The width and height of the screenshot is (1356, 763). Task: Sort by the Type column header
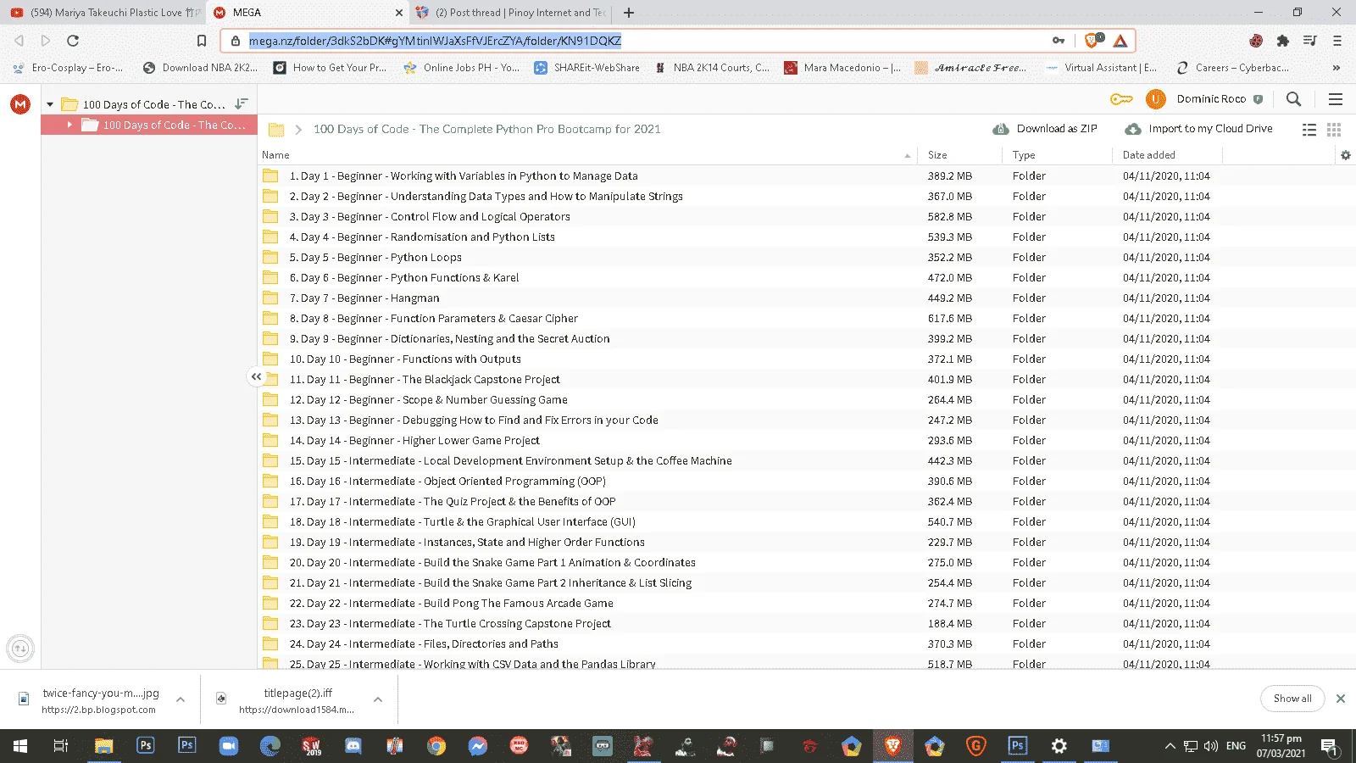pos(1024,155)
